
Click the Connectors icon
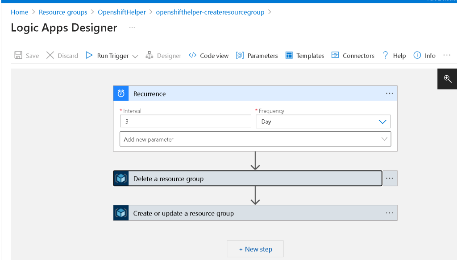coord(335,55)
